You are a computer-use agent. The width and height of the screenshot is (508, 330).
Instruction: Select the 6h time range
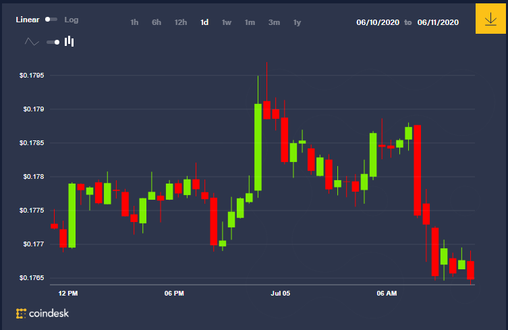tap(157, 22)
